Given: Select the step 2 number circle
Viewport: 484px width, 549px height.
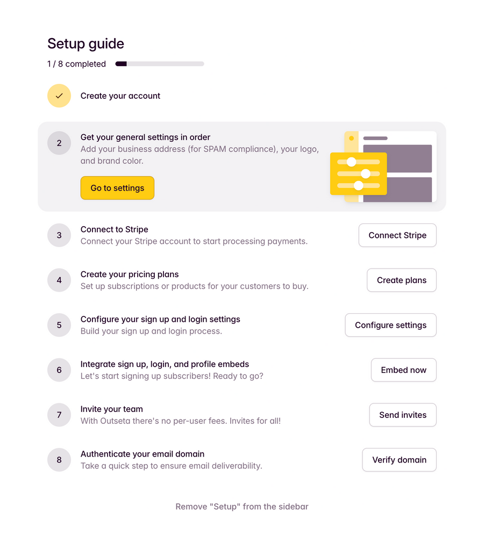Looking at the screenshot, I should pyautogui.click(x=59, y=143).
